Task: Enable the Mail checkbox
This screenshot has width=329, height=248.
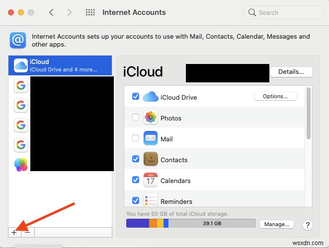Action: [x=136, y=138]
